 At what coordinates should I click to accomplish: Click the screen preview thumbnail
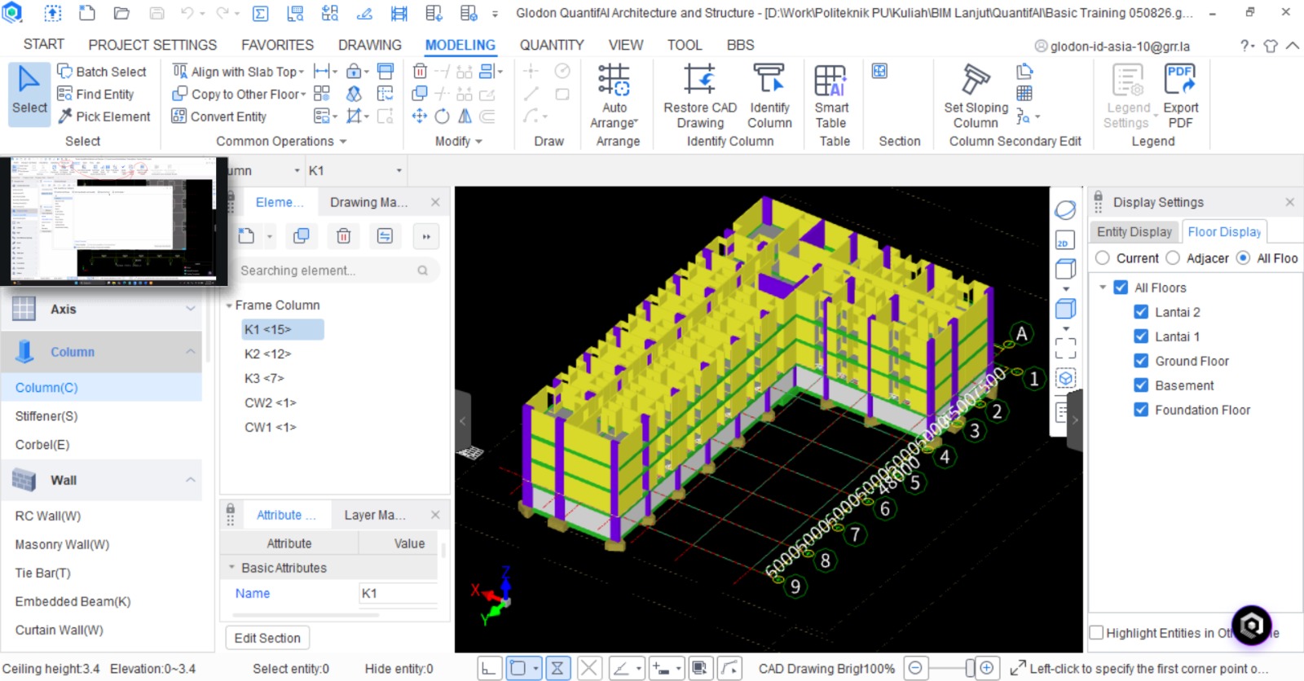click(113, 220)
